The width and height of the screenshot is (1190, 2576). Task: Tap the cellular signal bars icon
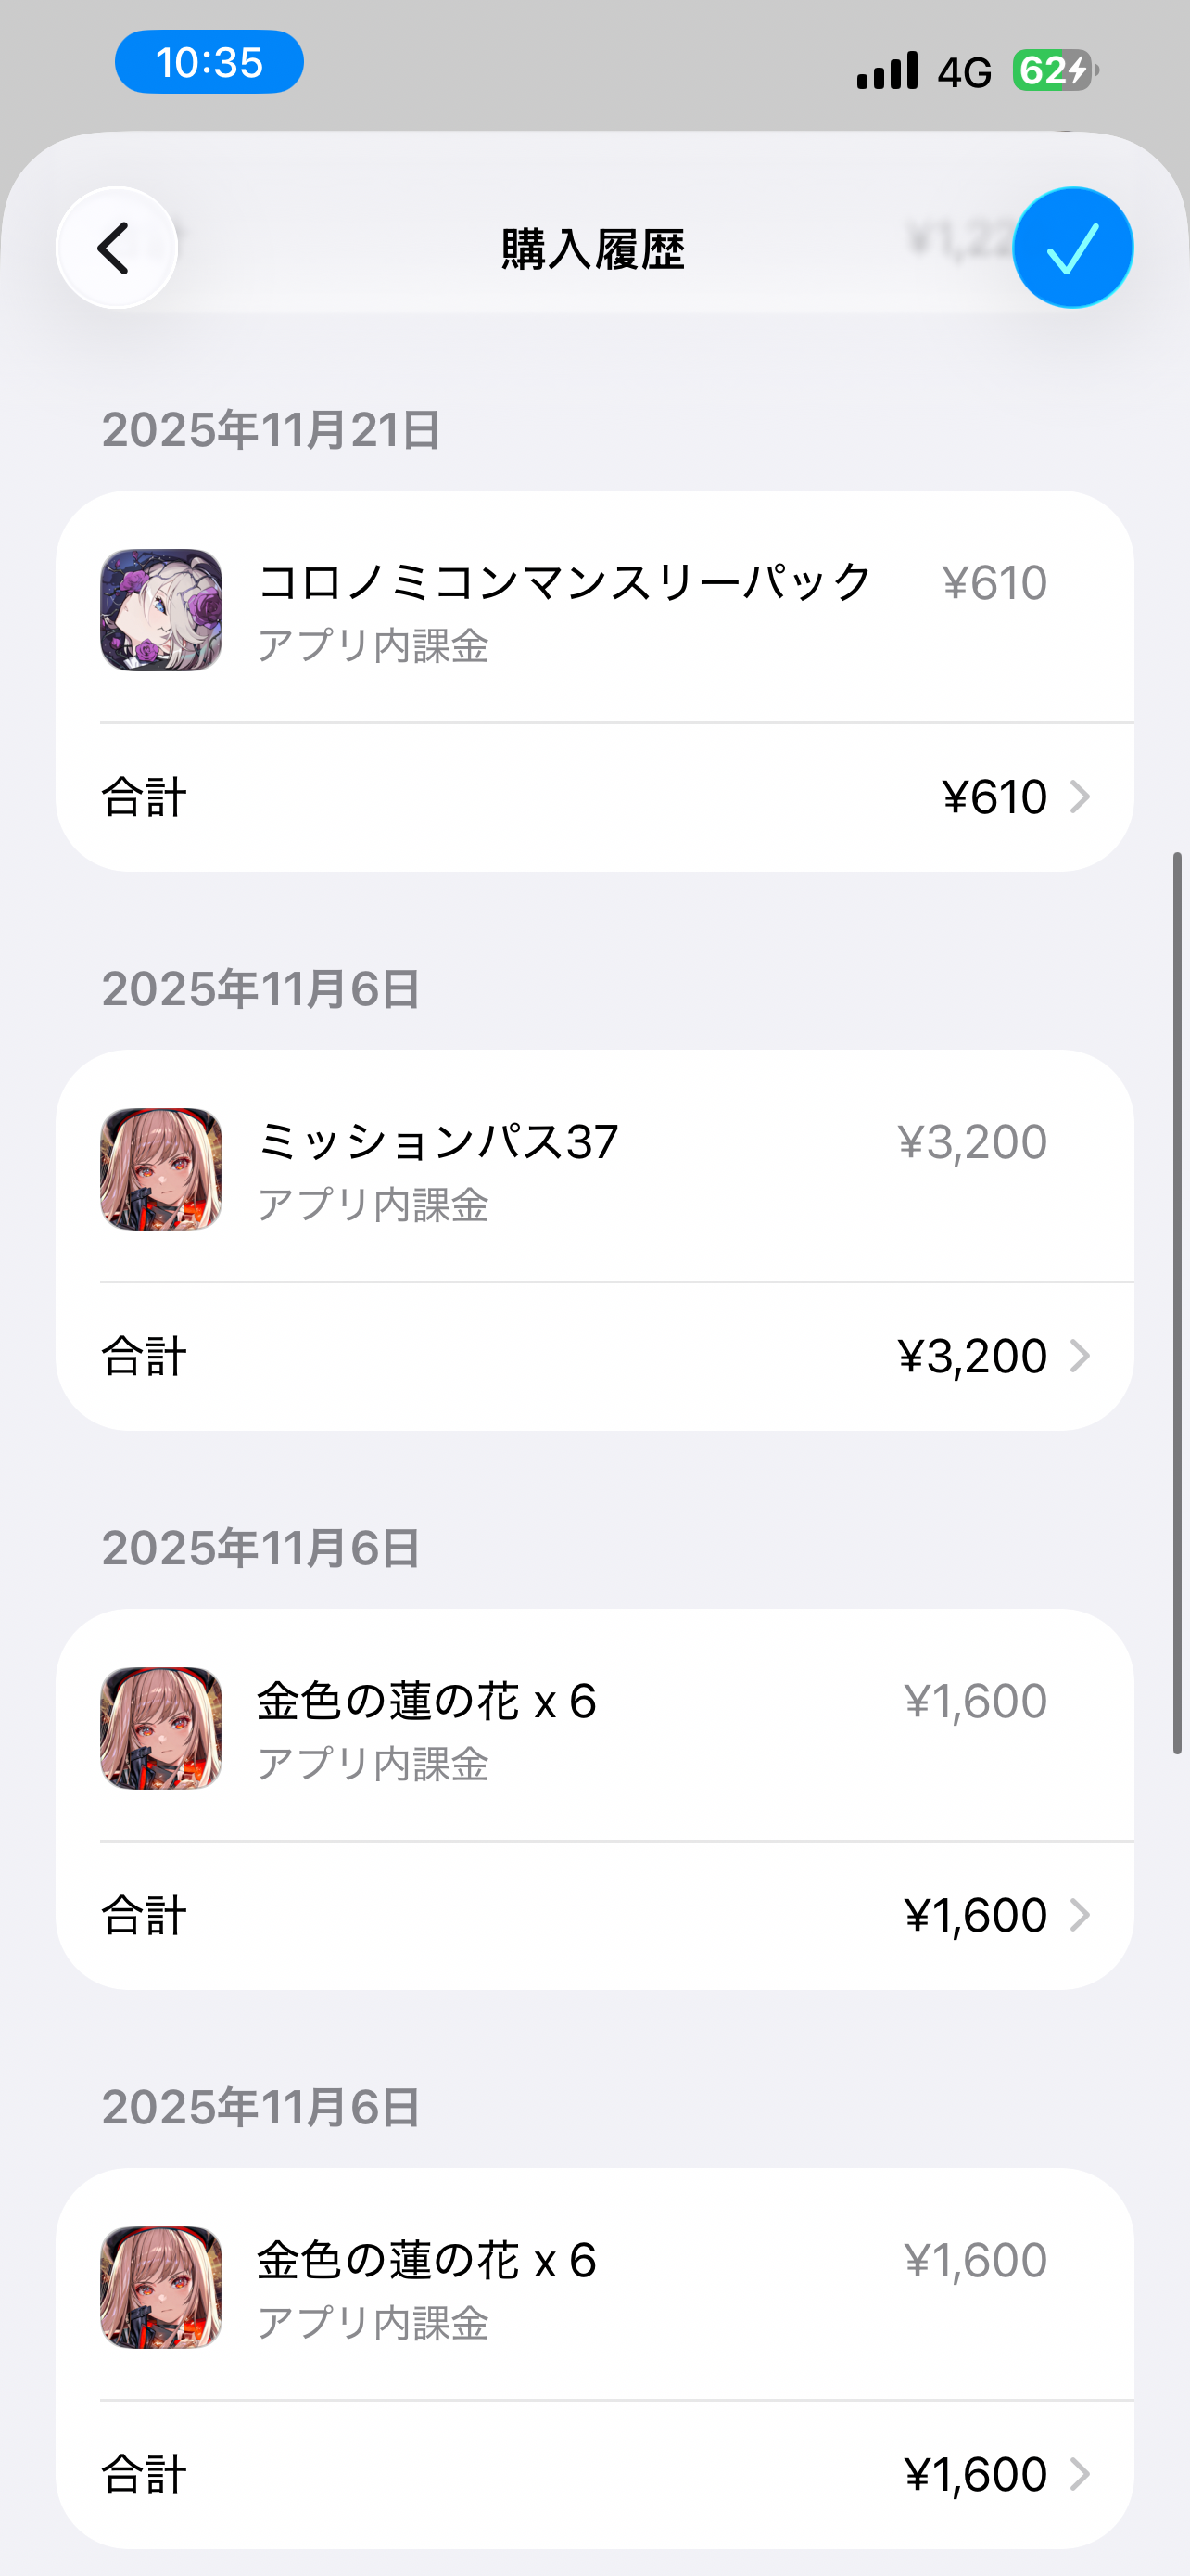[887, 71]
